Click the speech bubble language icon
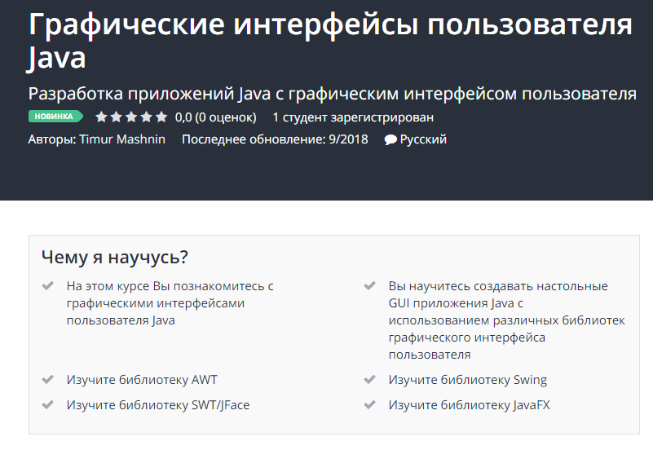This screenshot has width=653, height=450. click(390, 139)
